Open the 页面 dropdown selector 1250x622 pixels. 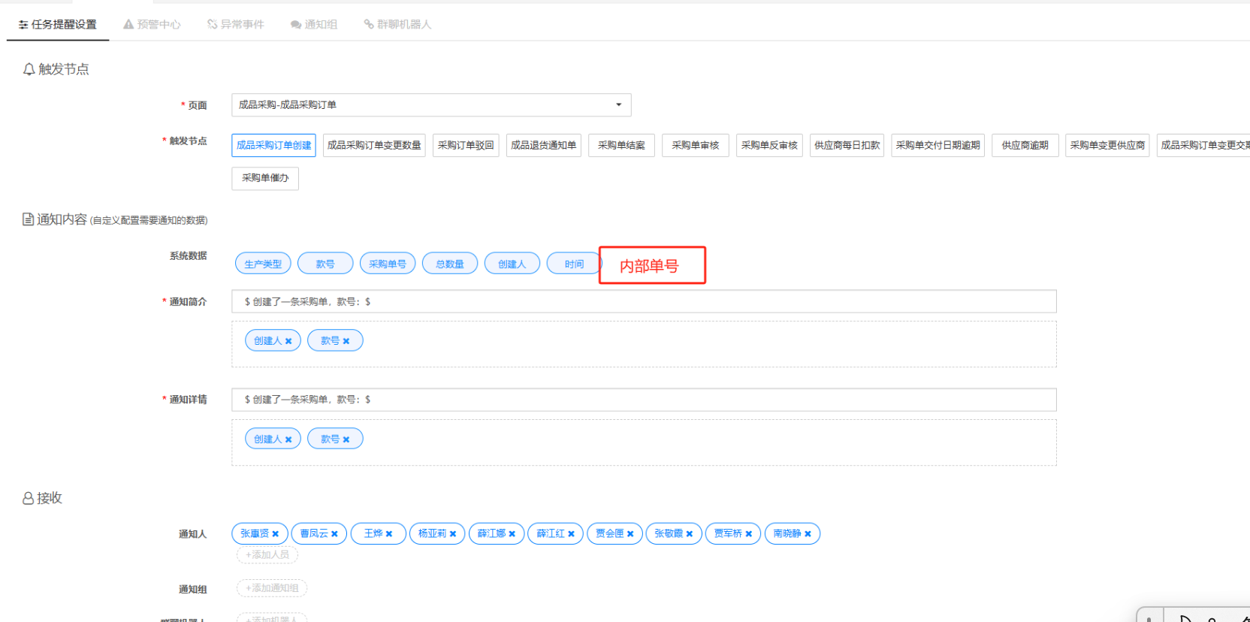[x=430, y=105]
